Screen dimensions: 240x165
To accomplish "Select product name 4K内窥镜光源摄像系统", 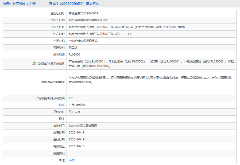I will [83, 41].
